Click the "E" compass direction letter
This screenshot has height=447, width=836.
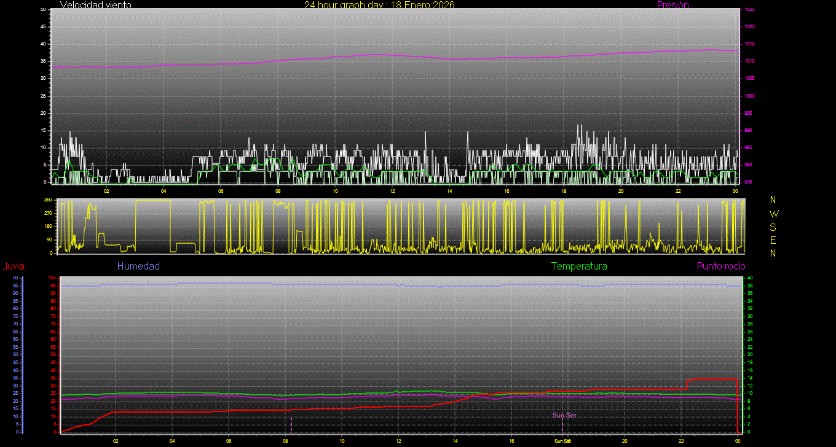[x=773, y=240]
